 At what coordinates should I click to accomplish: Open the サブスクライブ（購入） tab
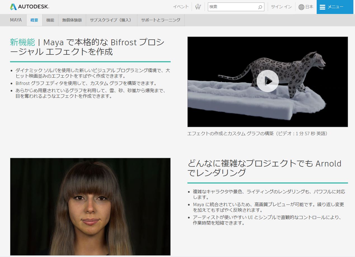[x=112, y=20]
